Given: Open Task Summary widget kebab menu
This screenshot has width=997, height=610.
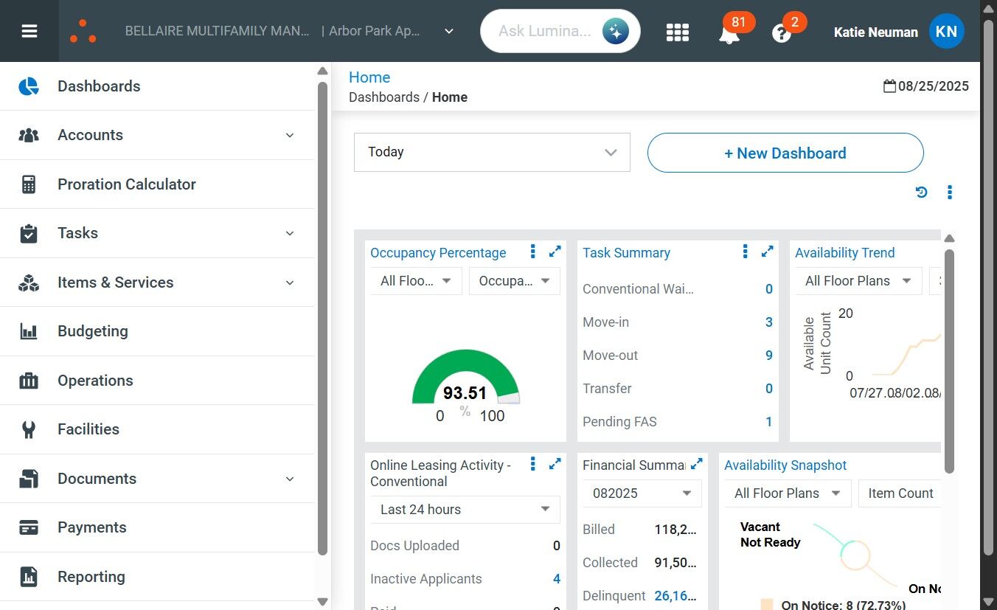Looking at the screenshot, I should click(x=745, y=252).
